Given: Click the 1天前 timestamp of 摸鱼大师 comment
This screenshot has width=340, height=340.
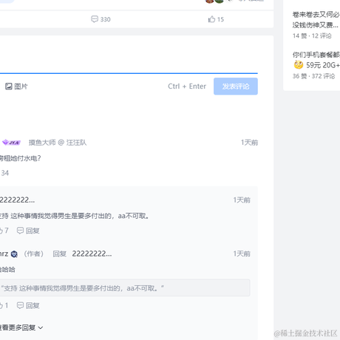Looking at the screenshot, I should tap(249, 143).
